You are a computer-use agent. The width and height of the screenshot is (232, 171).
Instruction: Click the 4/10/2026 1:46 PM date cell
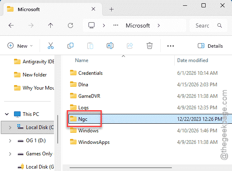(x=197, y=131)
